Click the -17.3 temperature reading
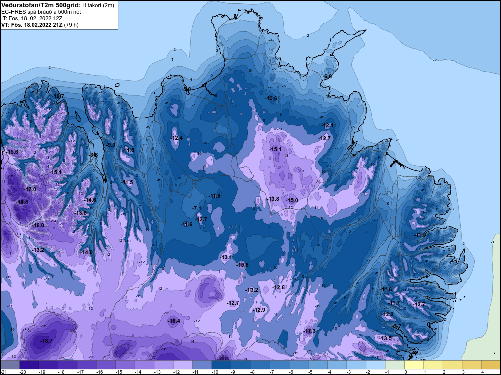This screenshot has height=375, width=501. pyautogui.click(x=309, y=331)
